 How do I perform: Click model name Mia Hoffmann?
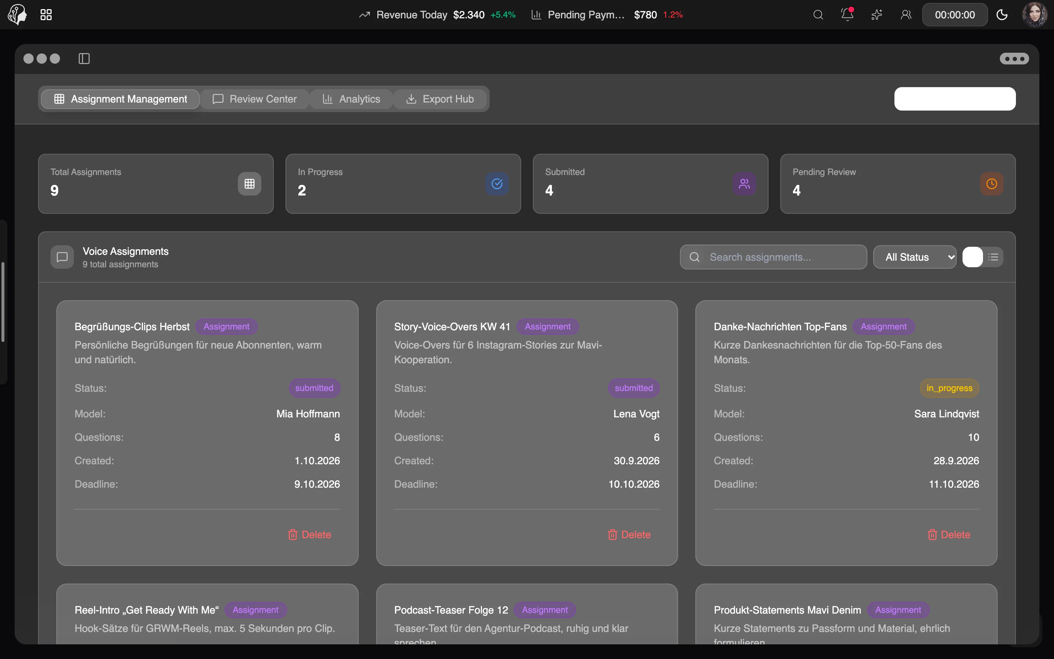(x=308, y=414)
